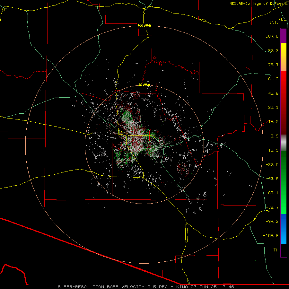Click the -16.5 legend value
289x289 pixels.
272,150
